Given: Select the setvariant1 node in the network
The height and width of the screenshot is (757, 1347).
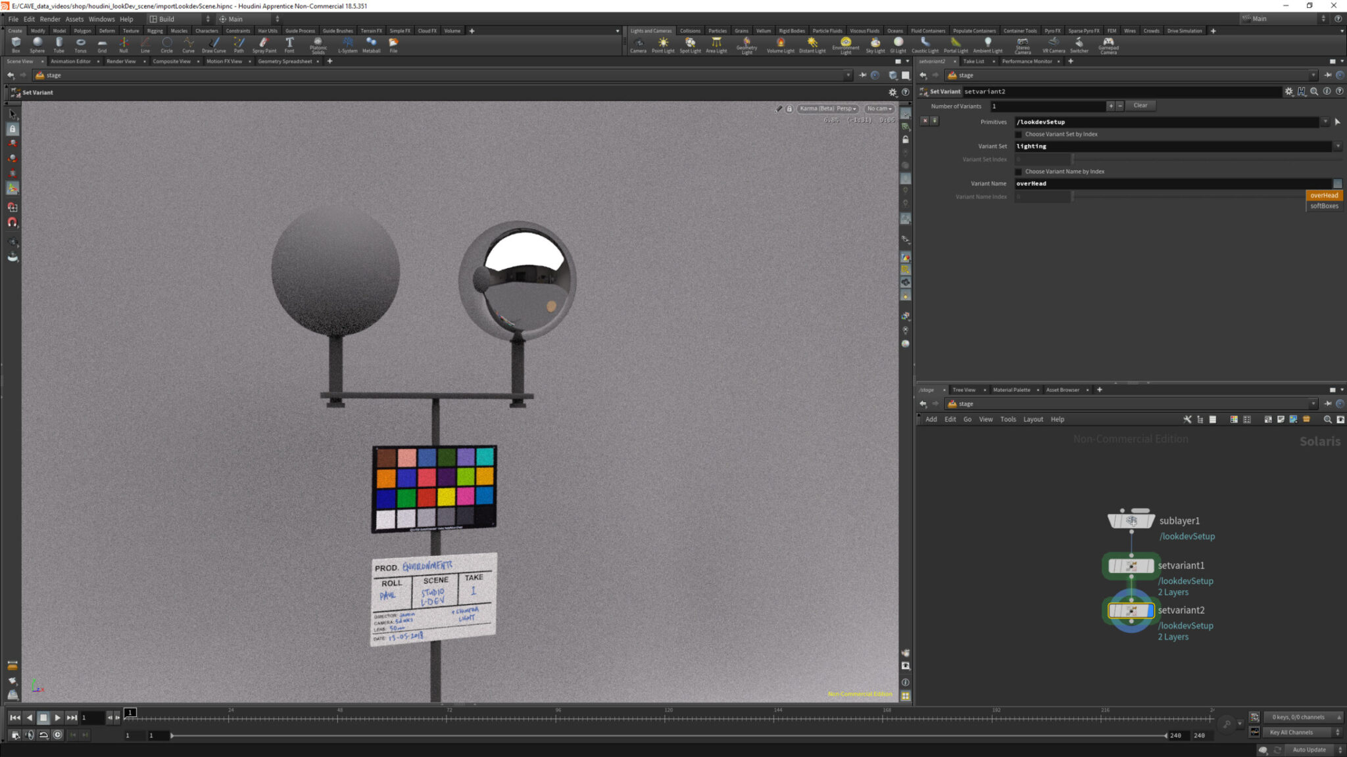Looking at the screenshot, I should click(1131, 565).
